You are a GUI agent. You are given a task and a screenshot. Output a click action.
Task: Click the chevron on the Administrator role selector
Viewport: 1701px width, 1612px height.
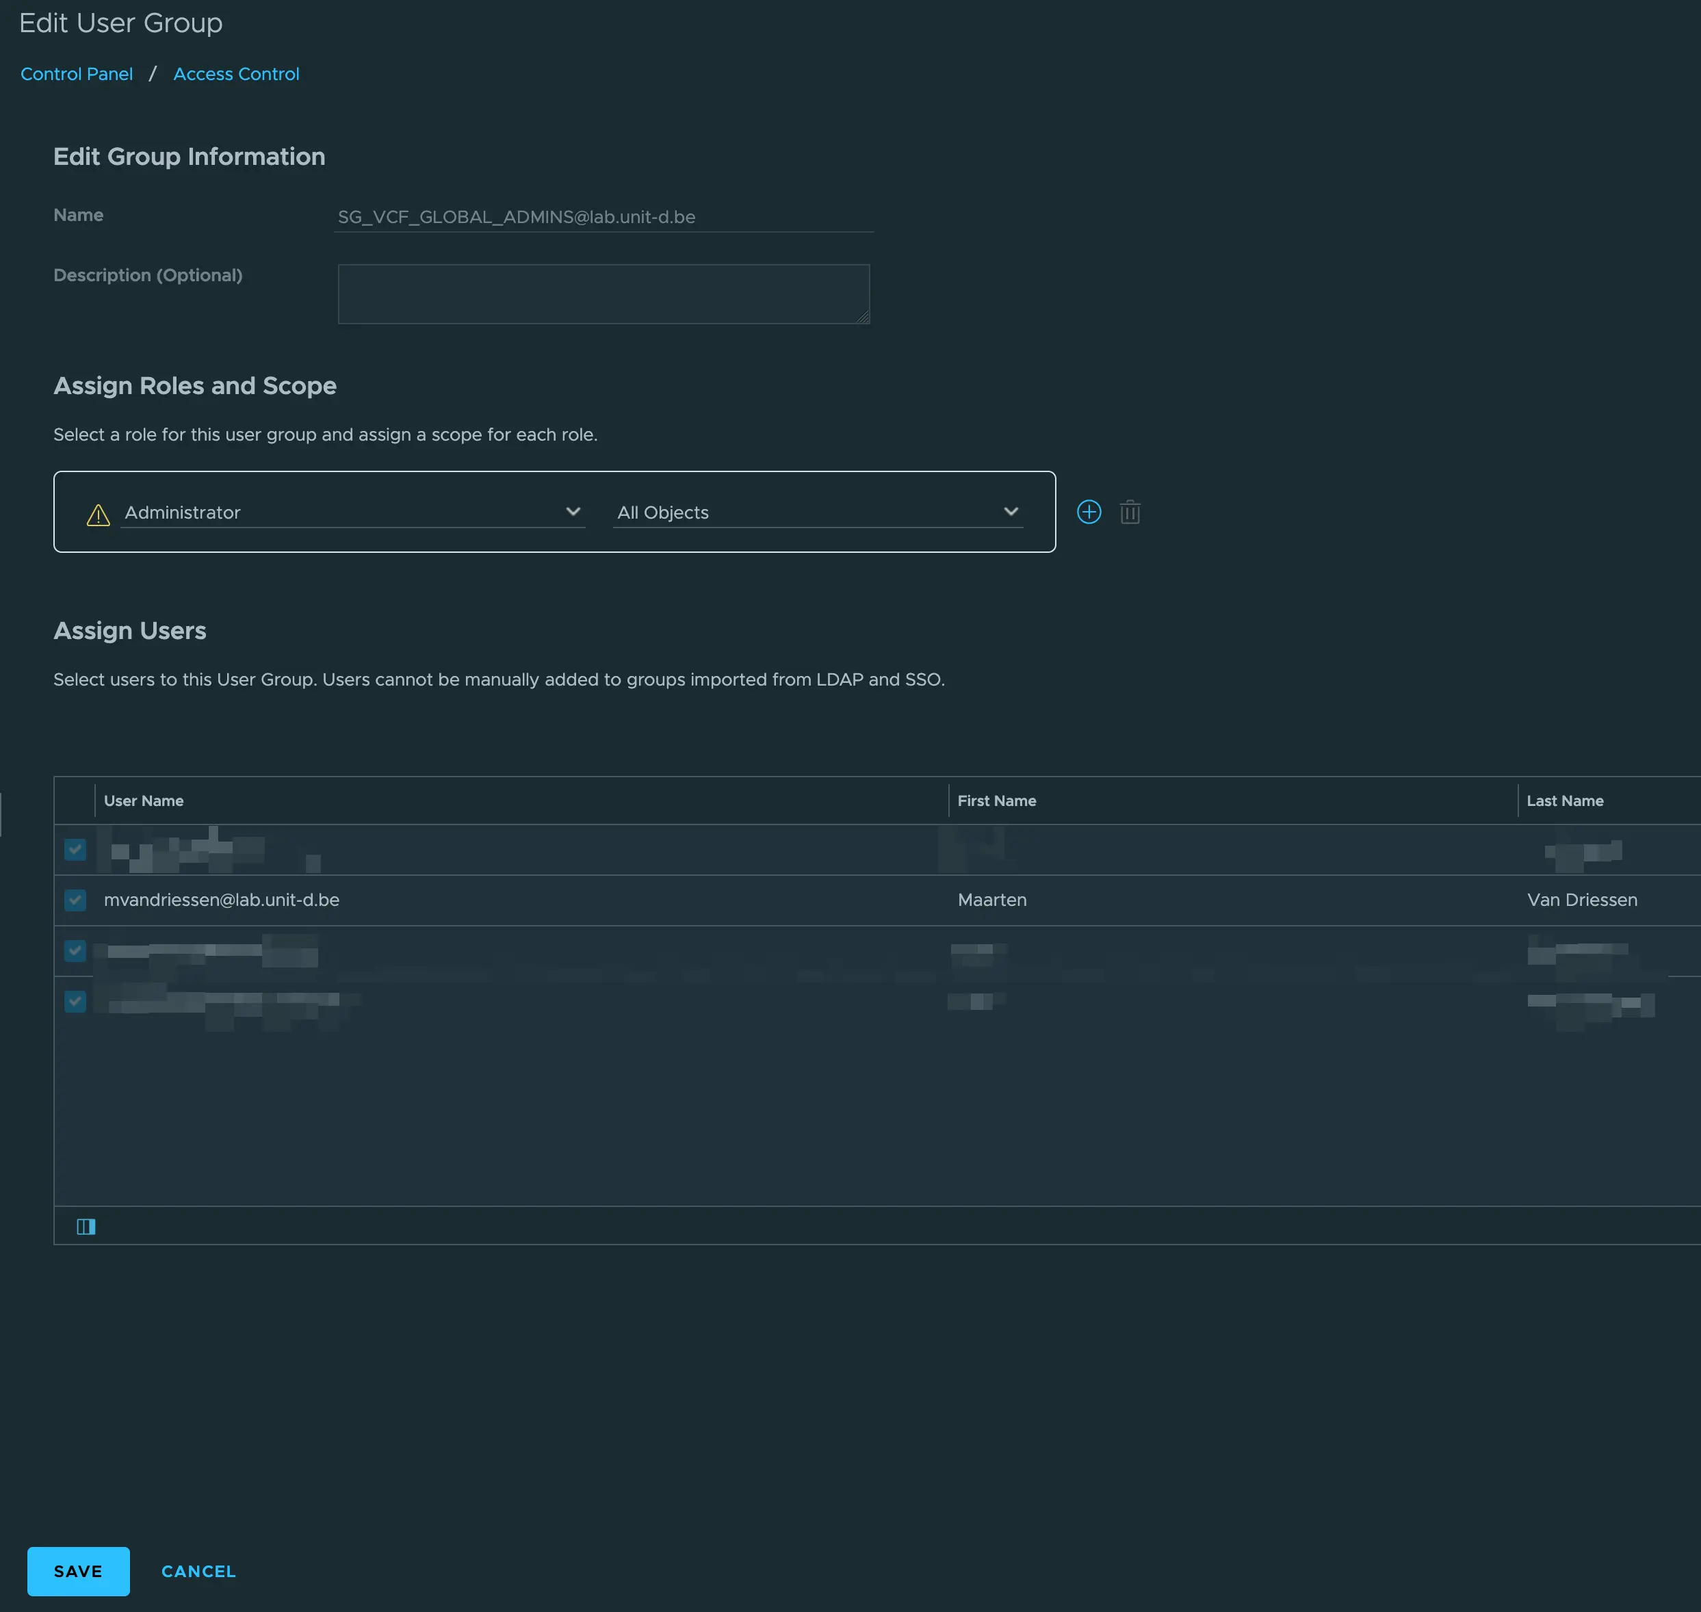[573, 511]
